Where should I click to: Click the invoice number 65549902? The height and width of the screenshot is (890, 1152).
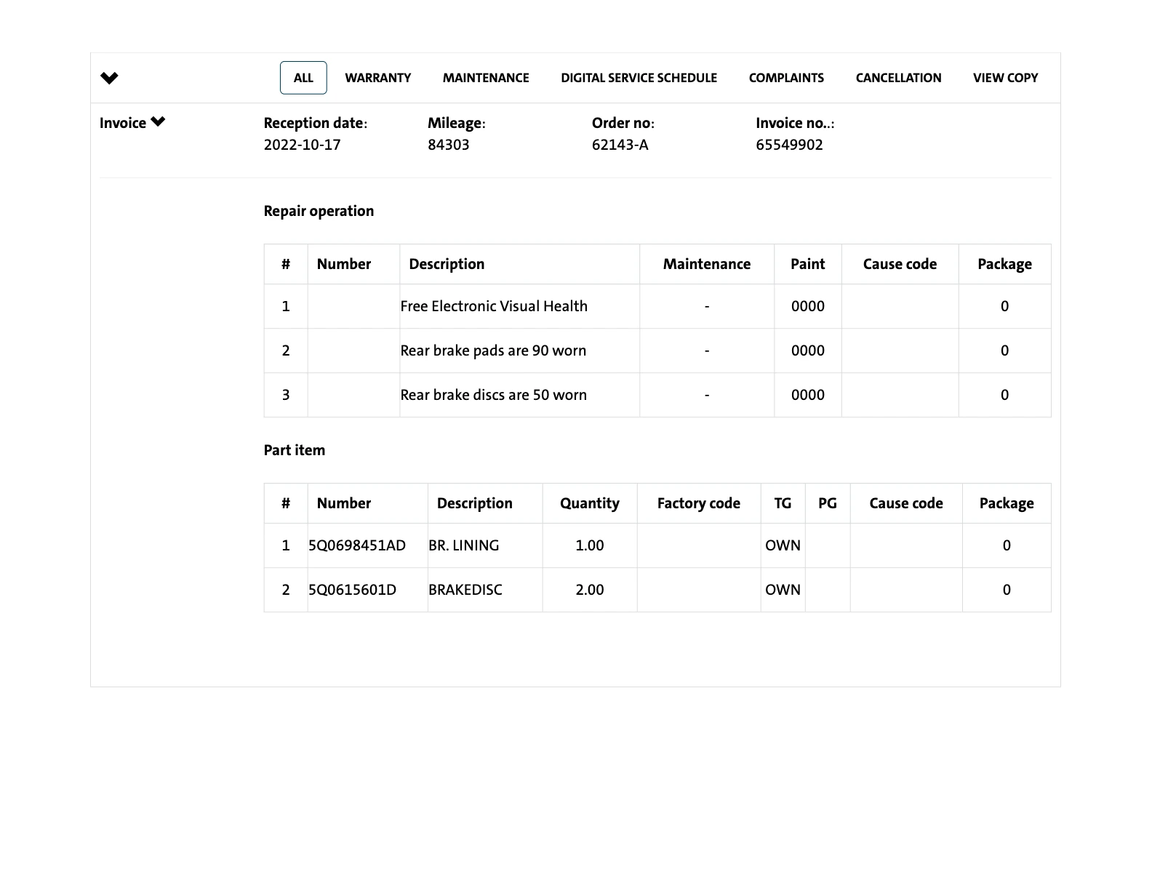(x=789, y=145)
